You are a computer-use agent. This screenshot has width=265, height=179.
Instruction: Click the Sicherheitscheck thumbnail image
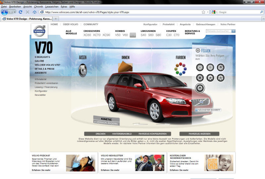coord(219,163)
